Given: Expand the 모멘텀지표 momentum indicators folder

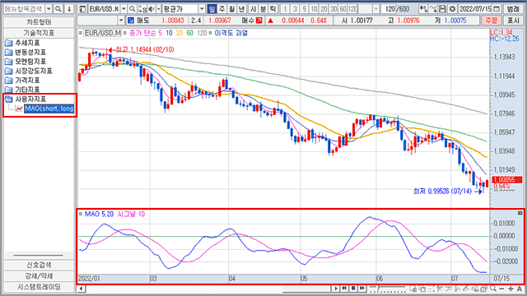Looking at the screenshot, I should (26, 62).
